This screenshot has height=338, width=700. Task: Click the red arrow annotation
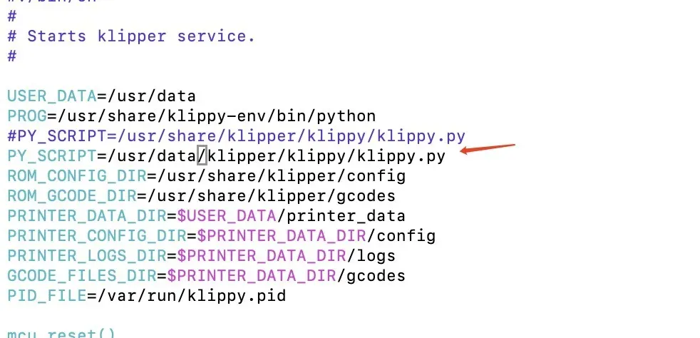488,148
